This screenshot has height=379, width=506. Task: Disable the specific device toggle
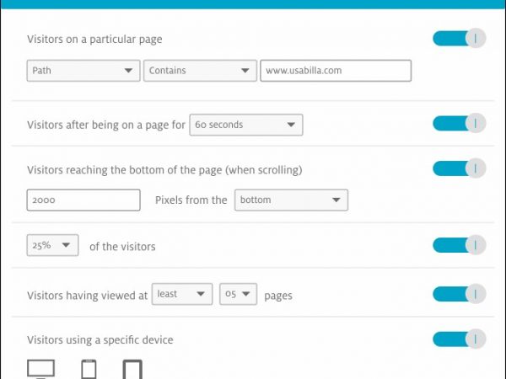pos(459,339)
